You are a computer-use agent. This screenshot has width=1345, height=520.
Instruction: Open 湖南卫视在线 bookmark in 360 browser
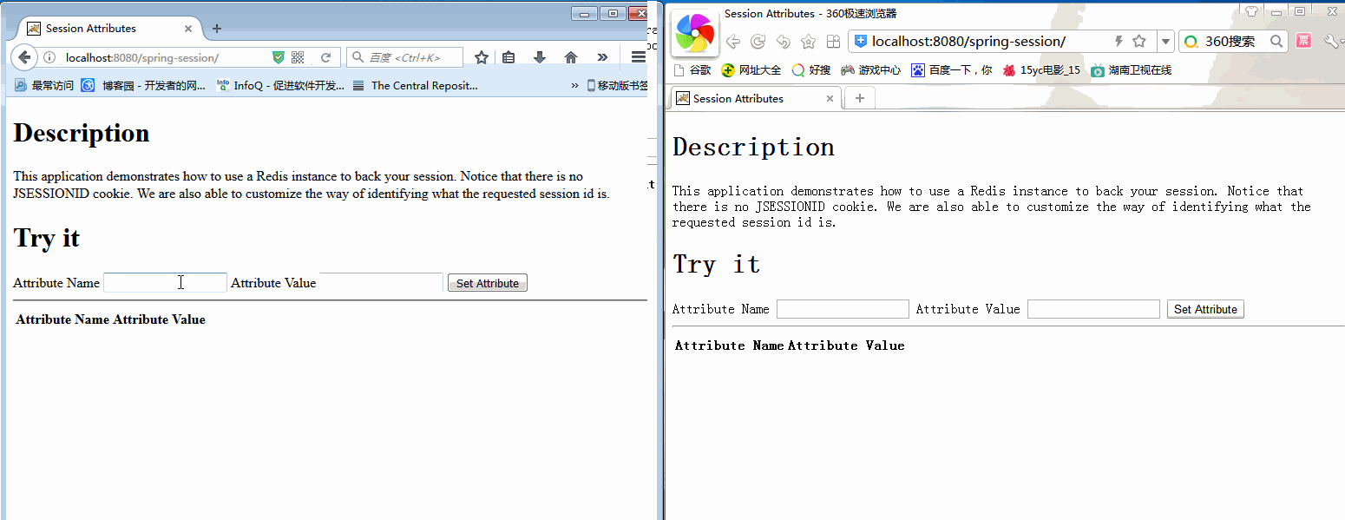click(x=1132, y=70)
